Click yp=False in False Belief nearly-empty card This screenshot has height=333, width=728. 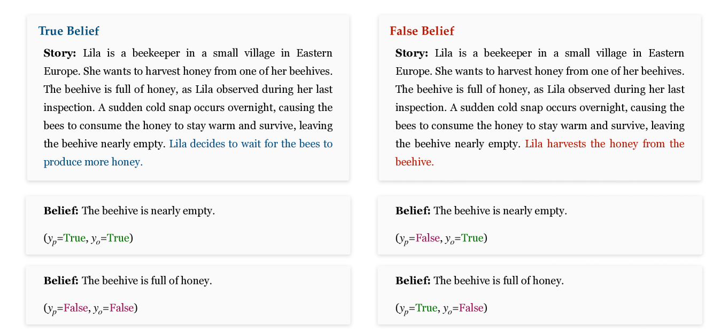pyautogui.click(x=427, y=238)
